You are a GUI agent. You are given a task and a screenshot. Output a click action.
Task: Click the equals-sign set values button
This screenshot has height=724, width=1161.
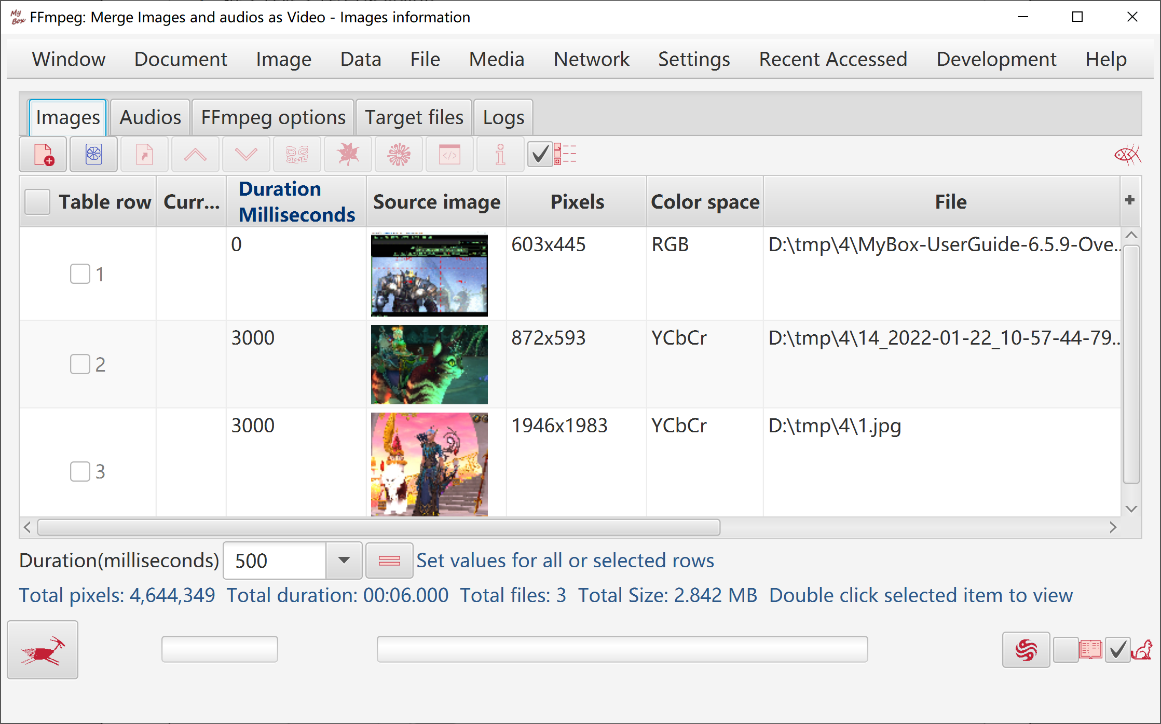click(x=389, y=561)
